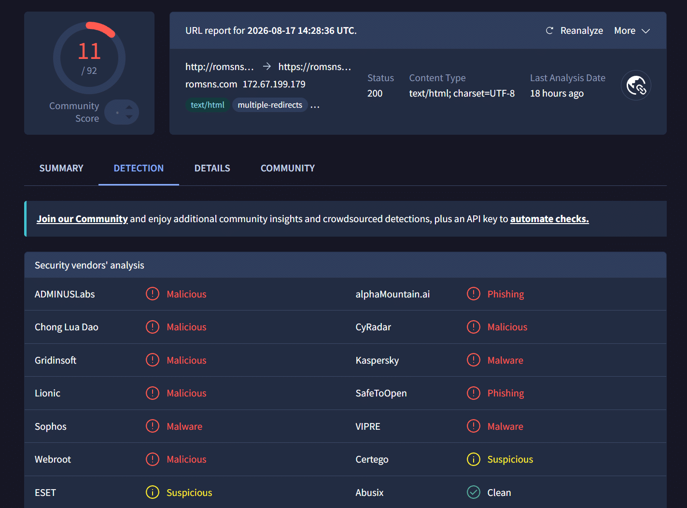Vote up on the Community Score
The image size is (687, 508).
129,107
